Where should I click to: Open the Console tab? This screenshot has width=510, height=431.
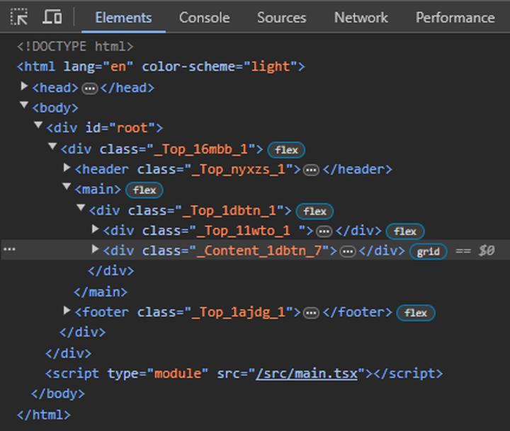[x=204, y=18]
